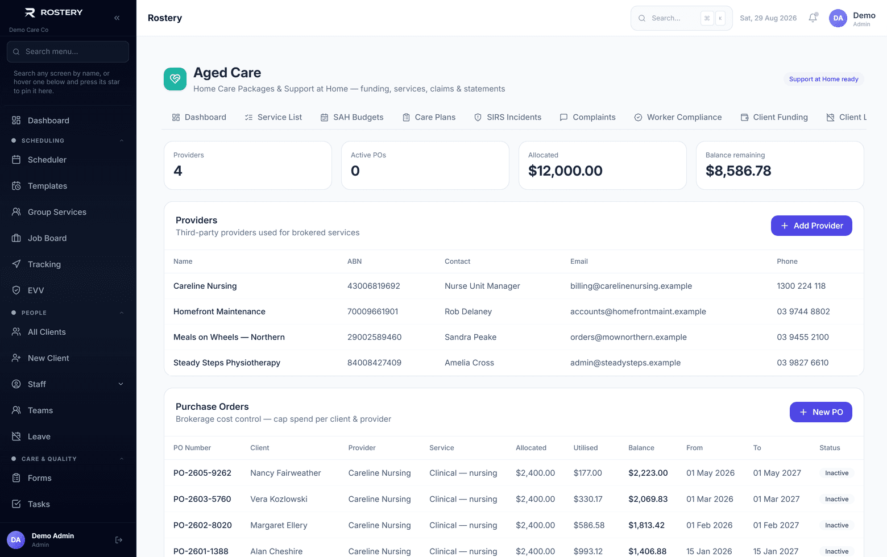Switch to the Service List tab
Viewport: 887px width, 557px height.
coord(273,117)
